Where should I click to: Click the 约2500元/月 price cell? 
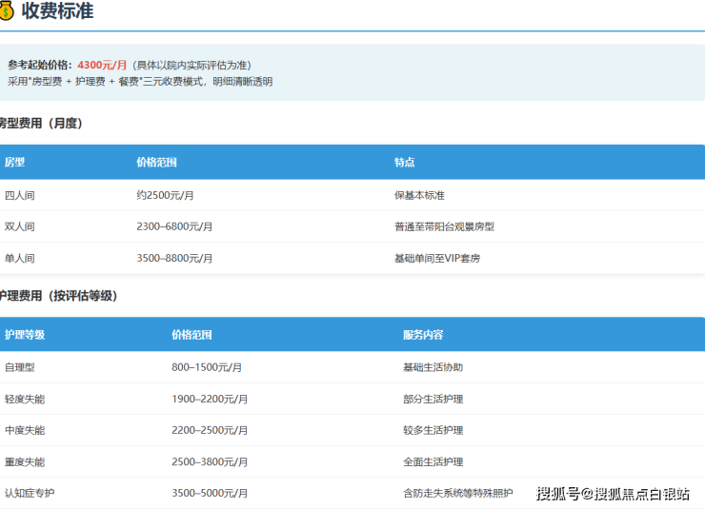[x=165, y=195]
